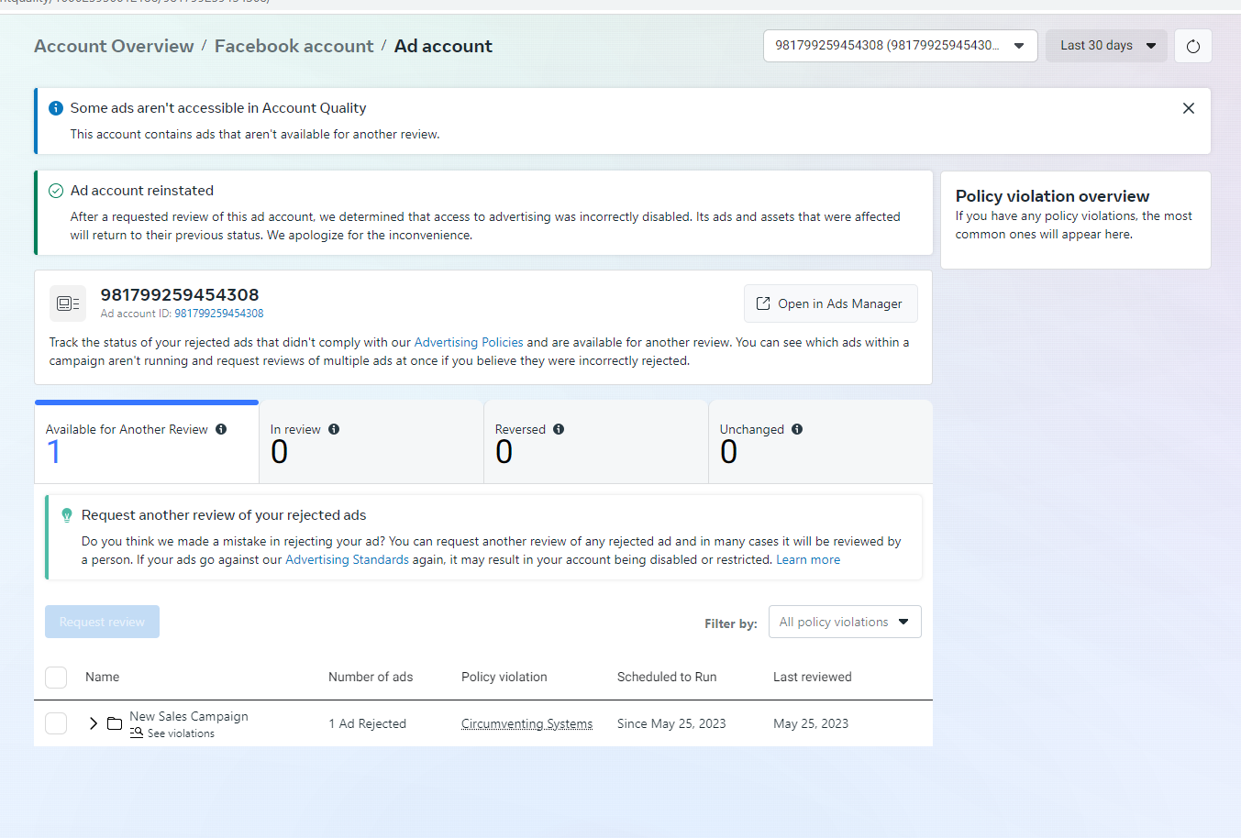Click Open in Ads Manager button

click(x=830, y=303)
